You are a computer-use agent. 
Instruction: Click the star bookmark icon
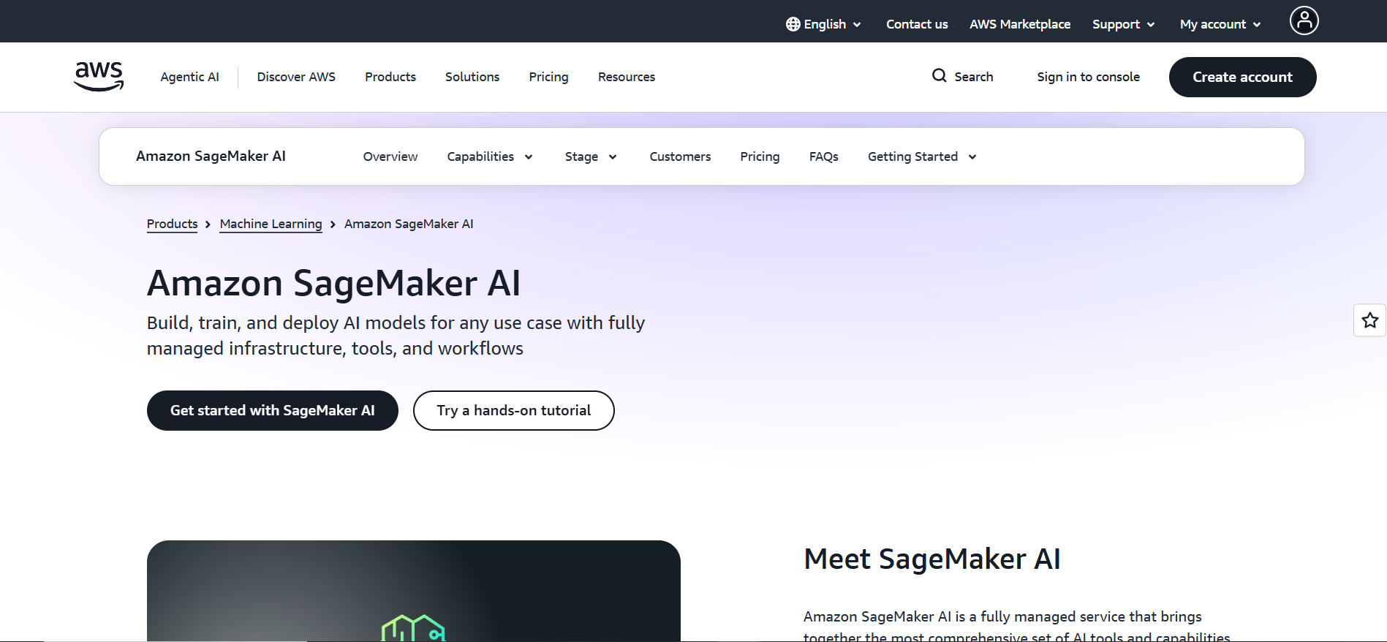[1369, 320]
